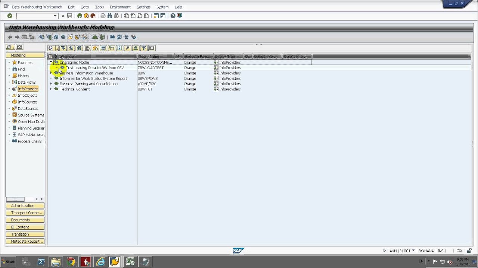478x268 pixels.
Task: Click the navigation pane close X icon
Action: click(x=19, y=47)
